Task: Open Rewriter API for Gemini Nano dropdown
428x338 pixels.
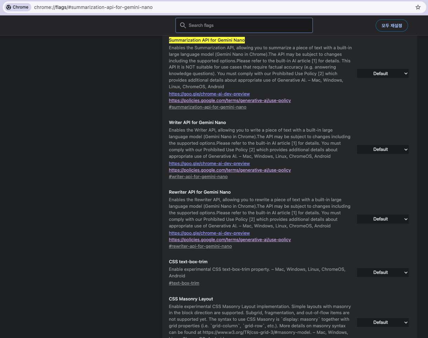Action: pos(383,219)
